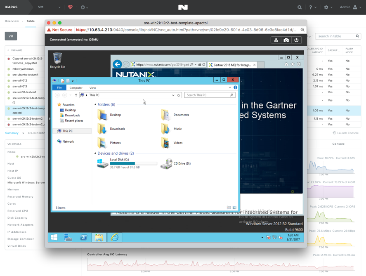Image resolution: width=366 pixels, height=276 pixels.
Task: Click the Internet Explorer home icon
Action: 286,64
